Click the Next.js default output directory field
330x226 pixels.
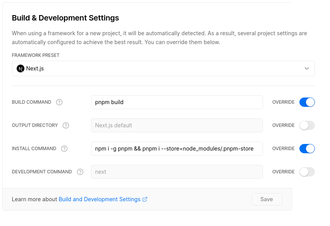pos(177,125)
